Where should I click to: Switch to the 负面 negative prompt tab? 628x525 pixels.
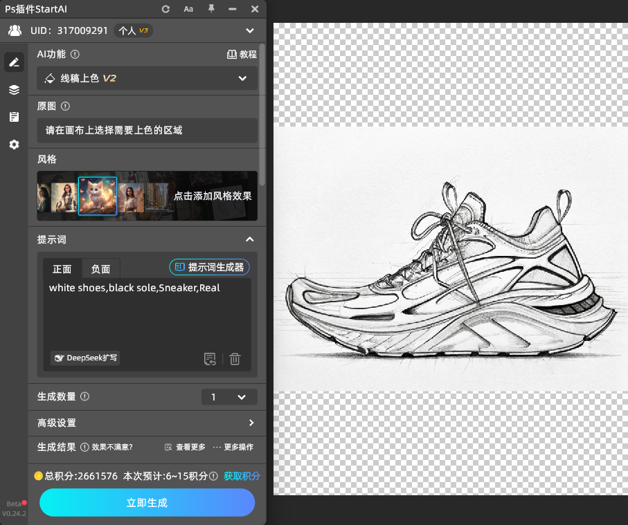[x=100, y=269]
